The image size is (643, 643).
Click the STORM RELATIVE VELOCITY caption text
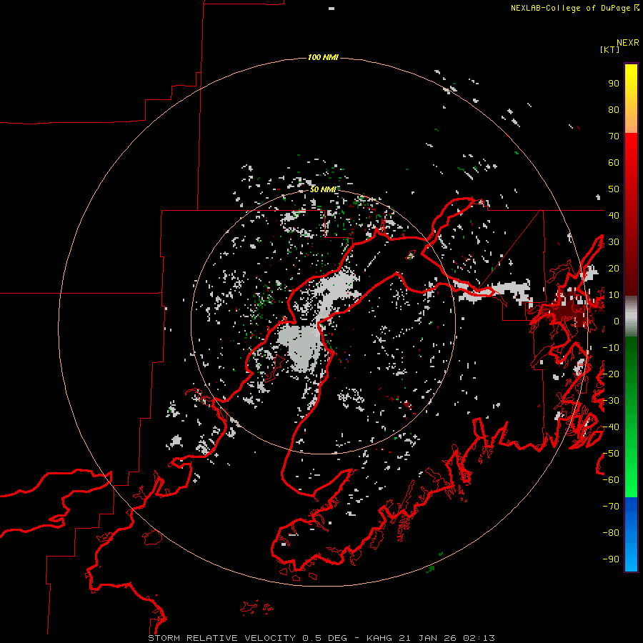pos(221,638)
